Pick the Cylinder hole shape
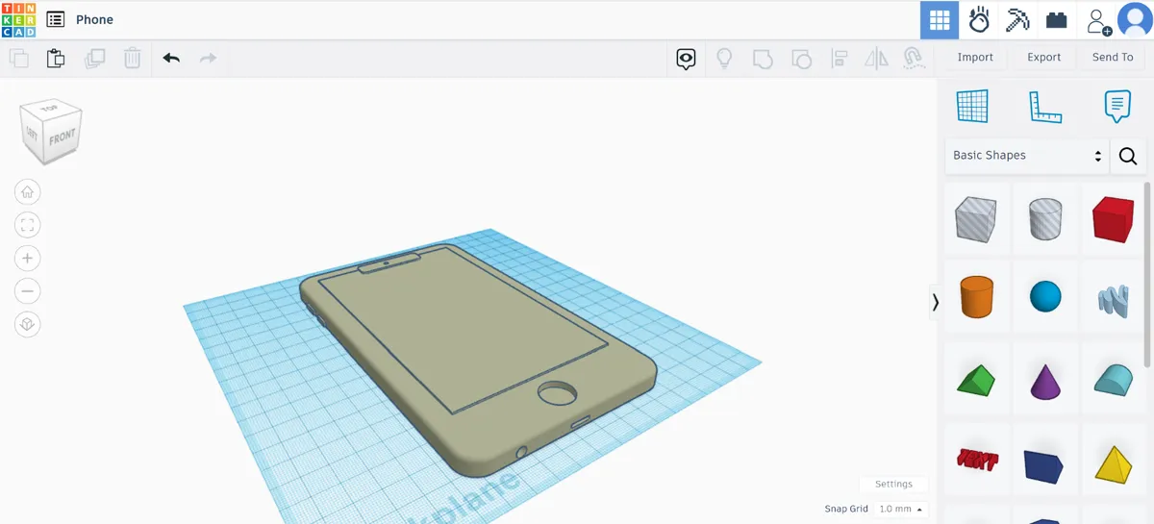This screenshot has height=524, width=1154. pos(1045,219)
